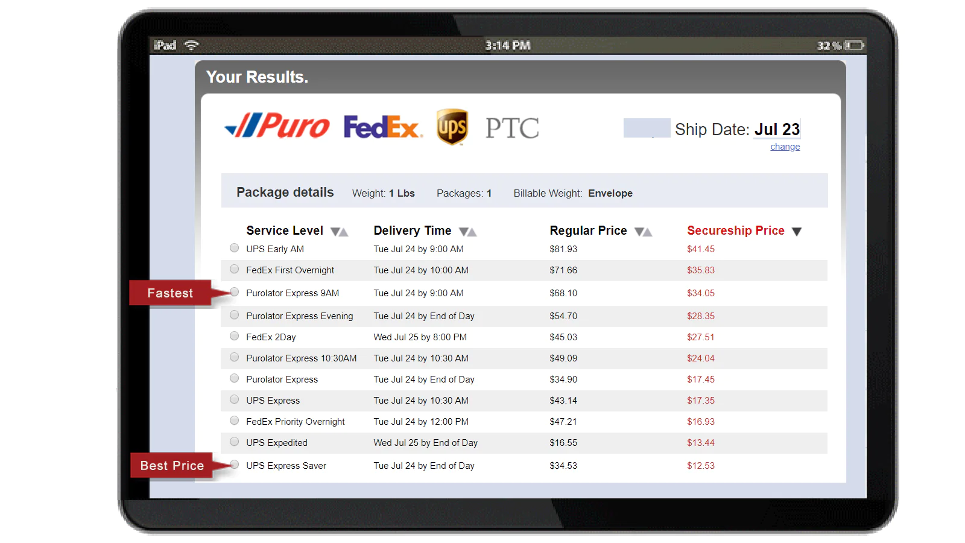Pick Purolator Express 10:30AM radio button
The width and height of the screenshot is (965, 543).
point(234,357)
